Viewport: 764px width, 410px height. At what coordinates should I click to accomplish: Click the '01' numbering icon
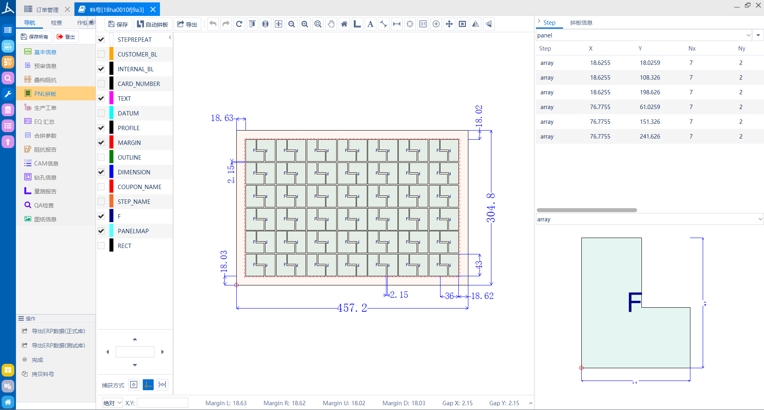[x=423, y=24]
